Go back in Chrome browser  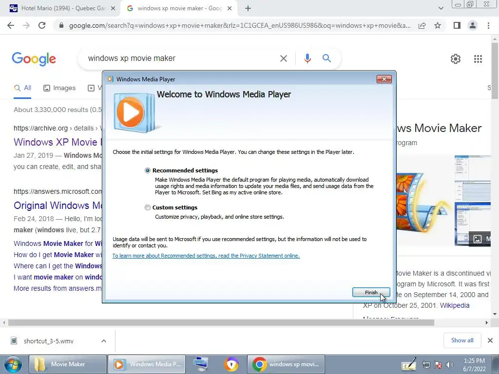(11, 25)
